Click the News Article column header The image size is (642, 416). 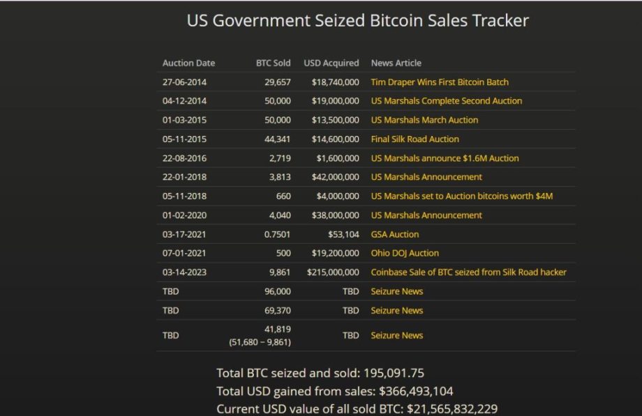pyautogui.click(x=396, y=63)
